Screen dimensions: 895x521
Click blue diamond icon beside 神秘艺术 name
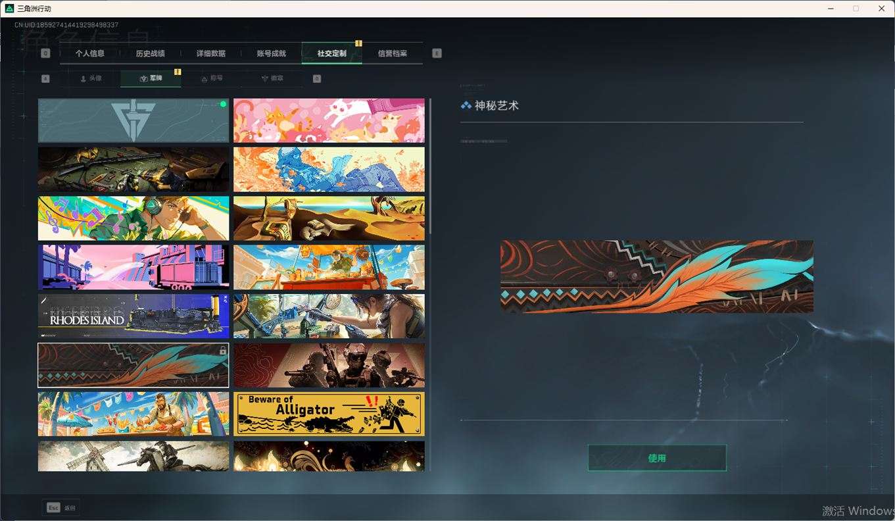point(466,105)
